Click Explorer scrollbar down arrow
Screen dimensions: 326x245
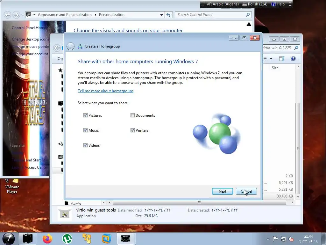pos(298,197)
